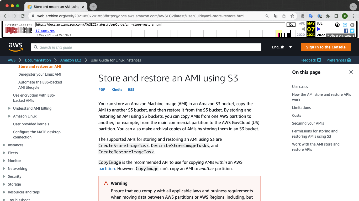359x201 pixels.
Task: Expand the Amazon Linux tree item
Action: point(9,116)
